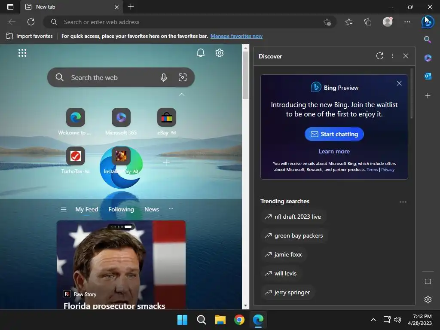Click the Bing Discover button in toolbar
Screen dimensions: 440x330
pyautogui.click(x=428, y=22)
